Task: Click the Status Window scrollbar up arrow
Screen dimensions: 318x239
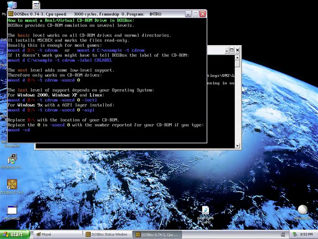Action: (x=237, y=58)
